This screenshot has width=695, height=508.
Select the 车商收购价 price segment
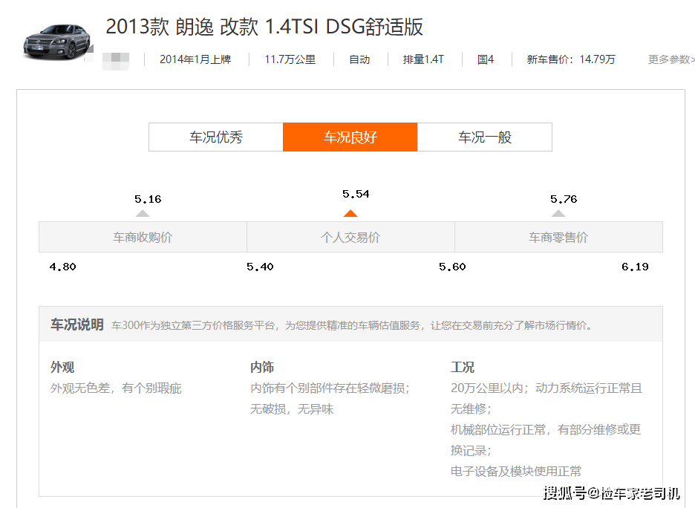143,238
